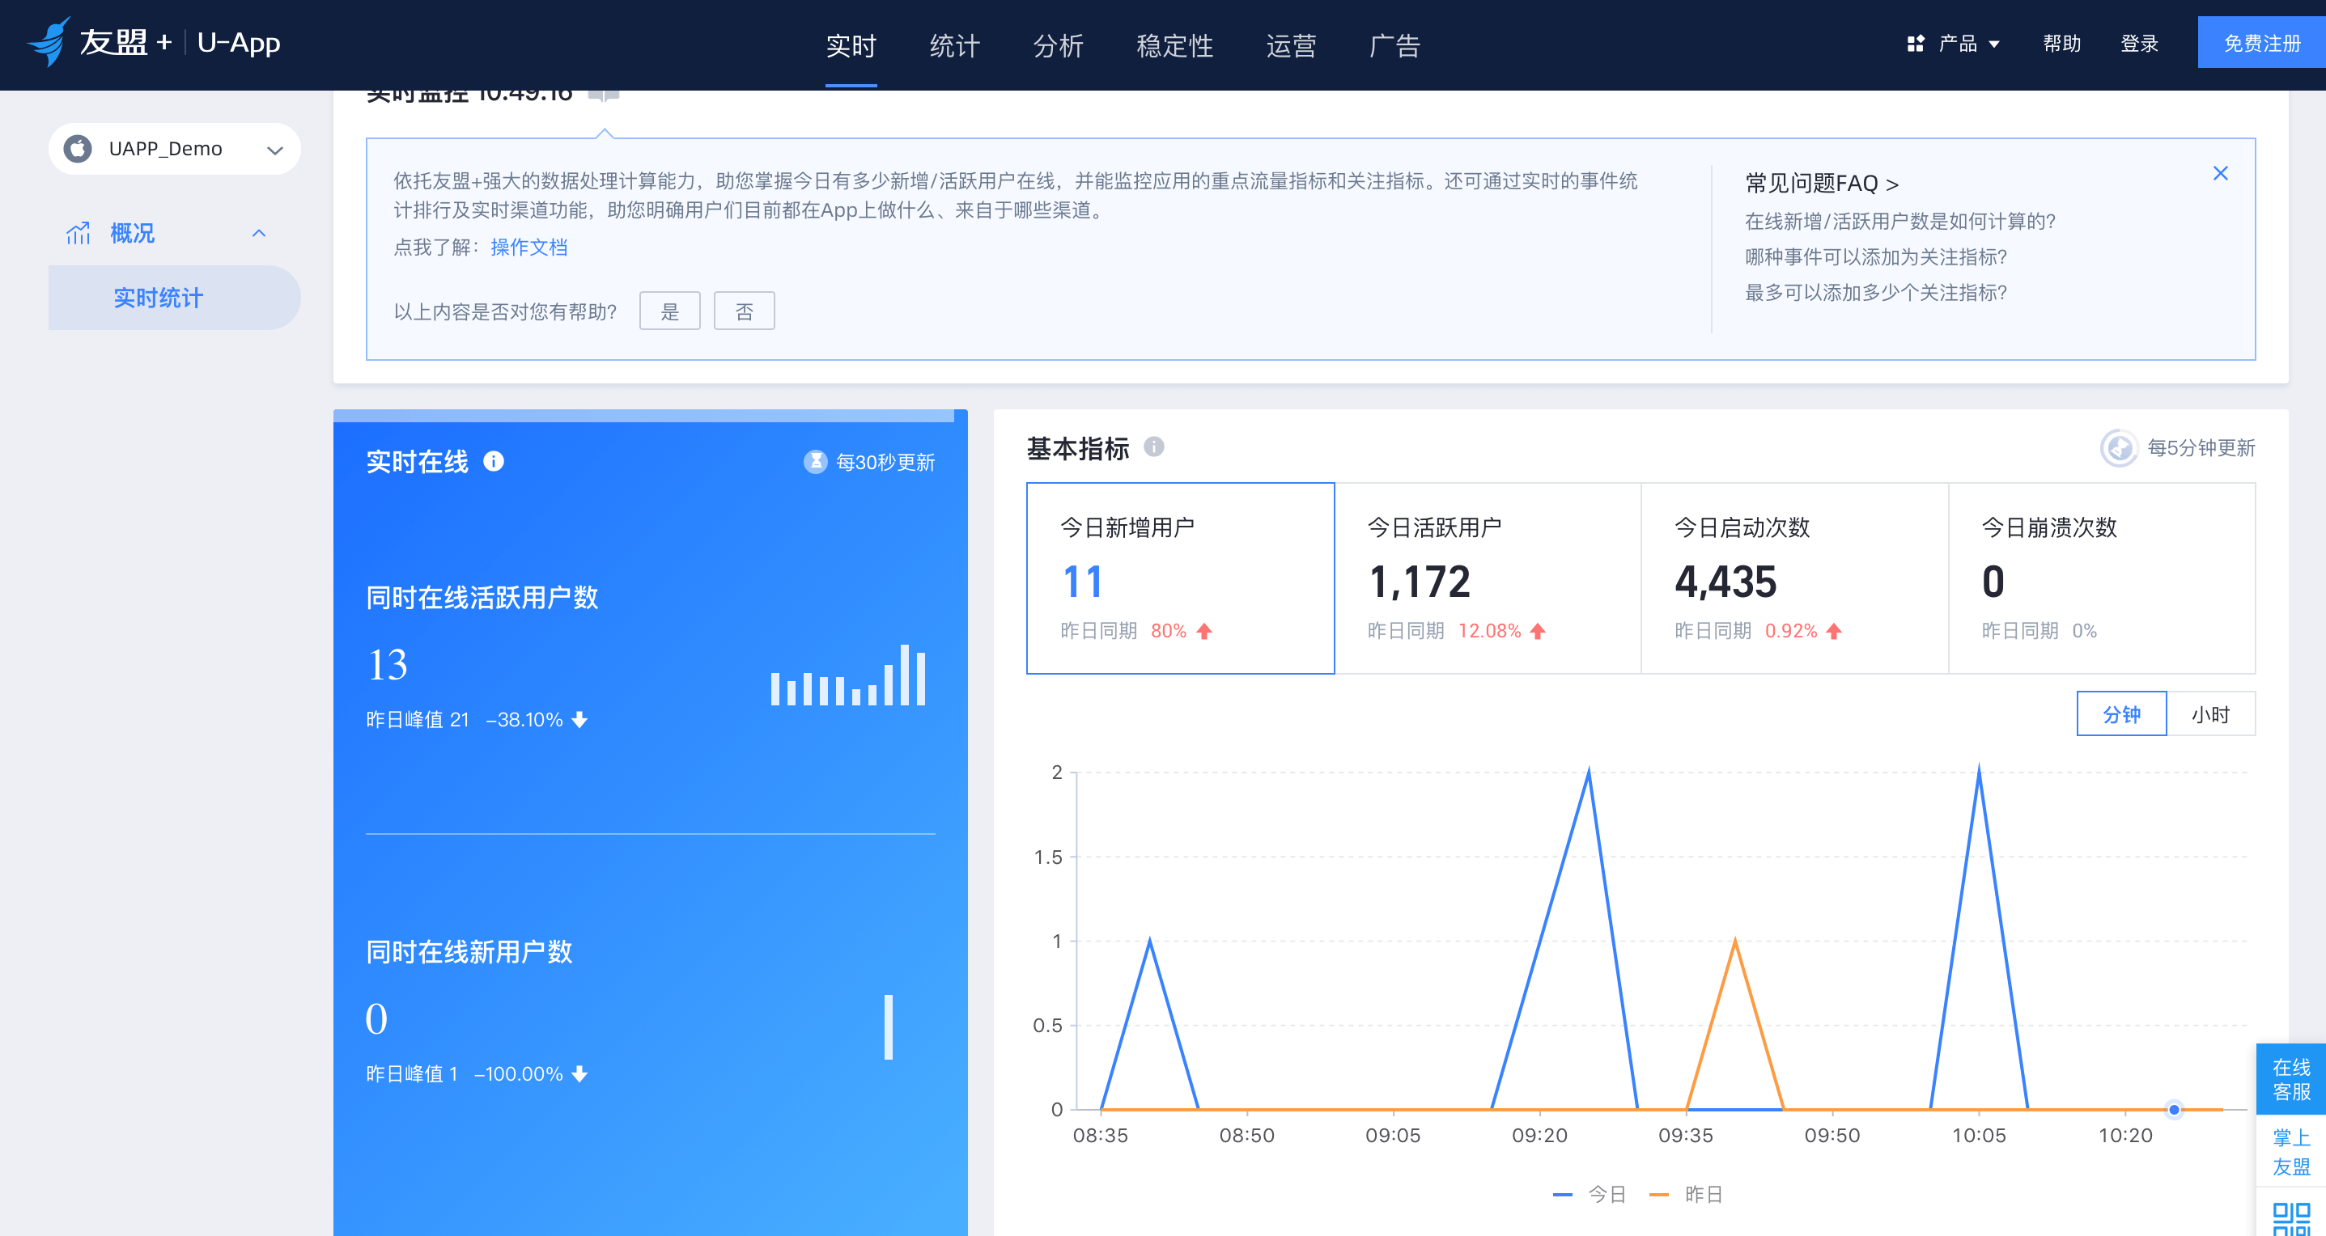Image resolution: width=2326 pixels, height=1236 pixels.
Task: Click the 每30秒更新 label
Action: pyautogui.click(x=885, y=462)
